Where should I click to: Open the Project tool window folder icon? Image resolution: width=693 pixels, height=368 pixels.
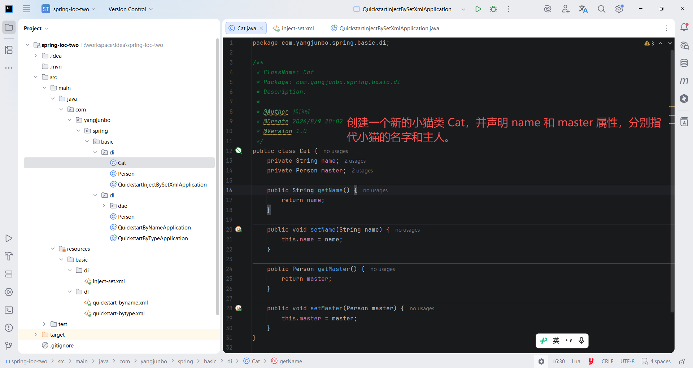[9, 27]
